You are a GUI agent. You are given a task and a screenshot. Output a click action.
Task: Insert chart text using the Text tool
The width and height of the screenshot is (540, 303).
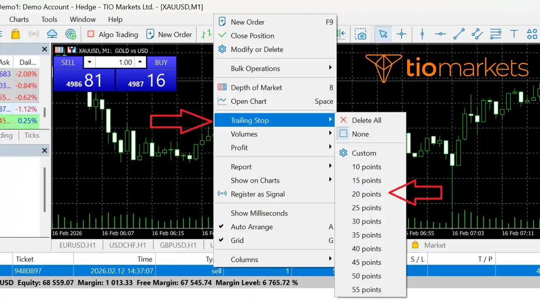pyautogui.click(x=514, y=34)
